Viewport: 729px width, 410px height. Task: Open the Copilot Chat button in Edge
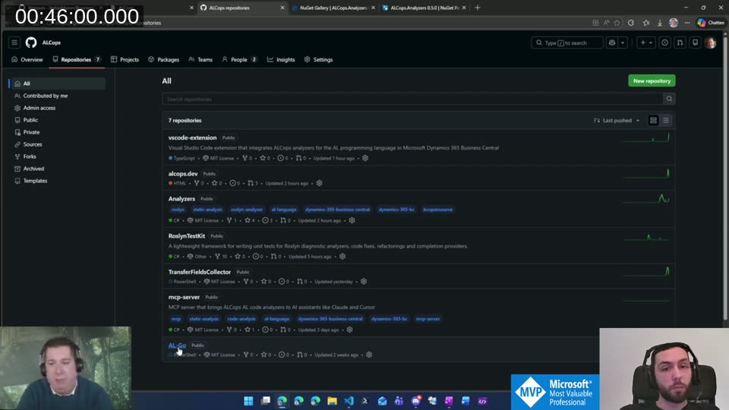pos(711,23)
